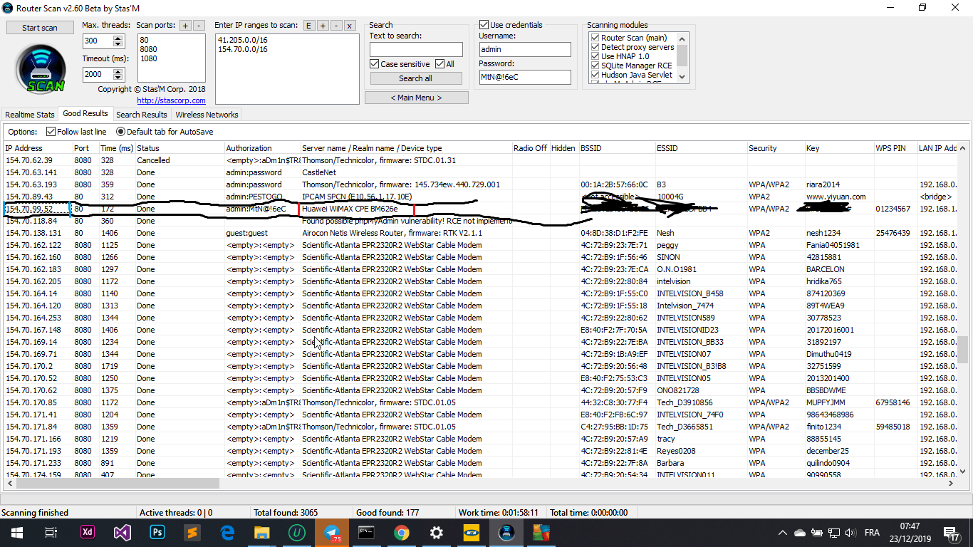The height and width of the screenshot is (547, 973).
Task: Open the http://stascorp.com link
Action: (172, 100)
